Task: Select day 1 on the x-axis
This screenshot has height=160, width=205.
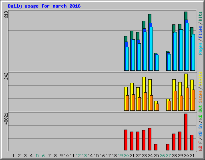Action: point(13,156)
